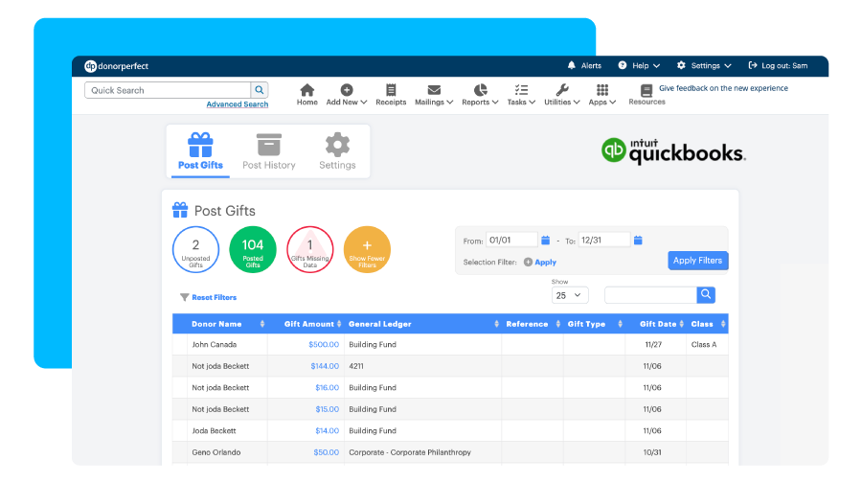Open the From date calendar picker
Viewport: 862px width, 483px height.
click(545, 240)
